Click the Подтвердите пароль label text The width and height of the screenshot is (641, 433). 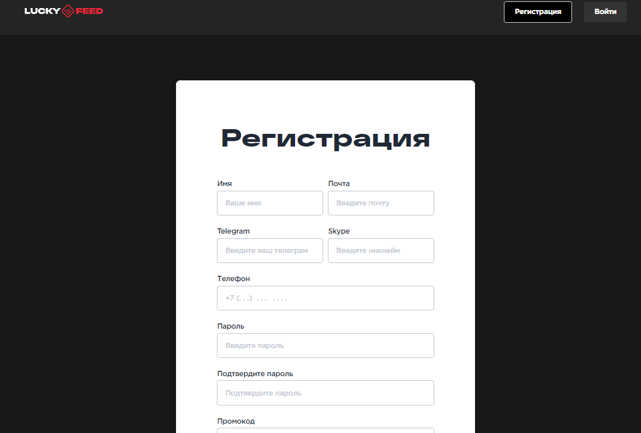click(255, 373)
